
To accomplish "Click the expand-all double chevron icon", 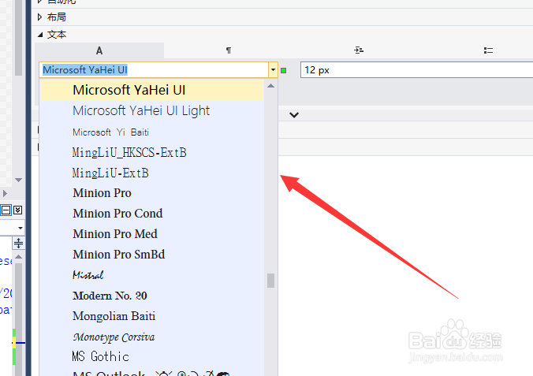I will 17,210.
